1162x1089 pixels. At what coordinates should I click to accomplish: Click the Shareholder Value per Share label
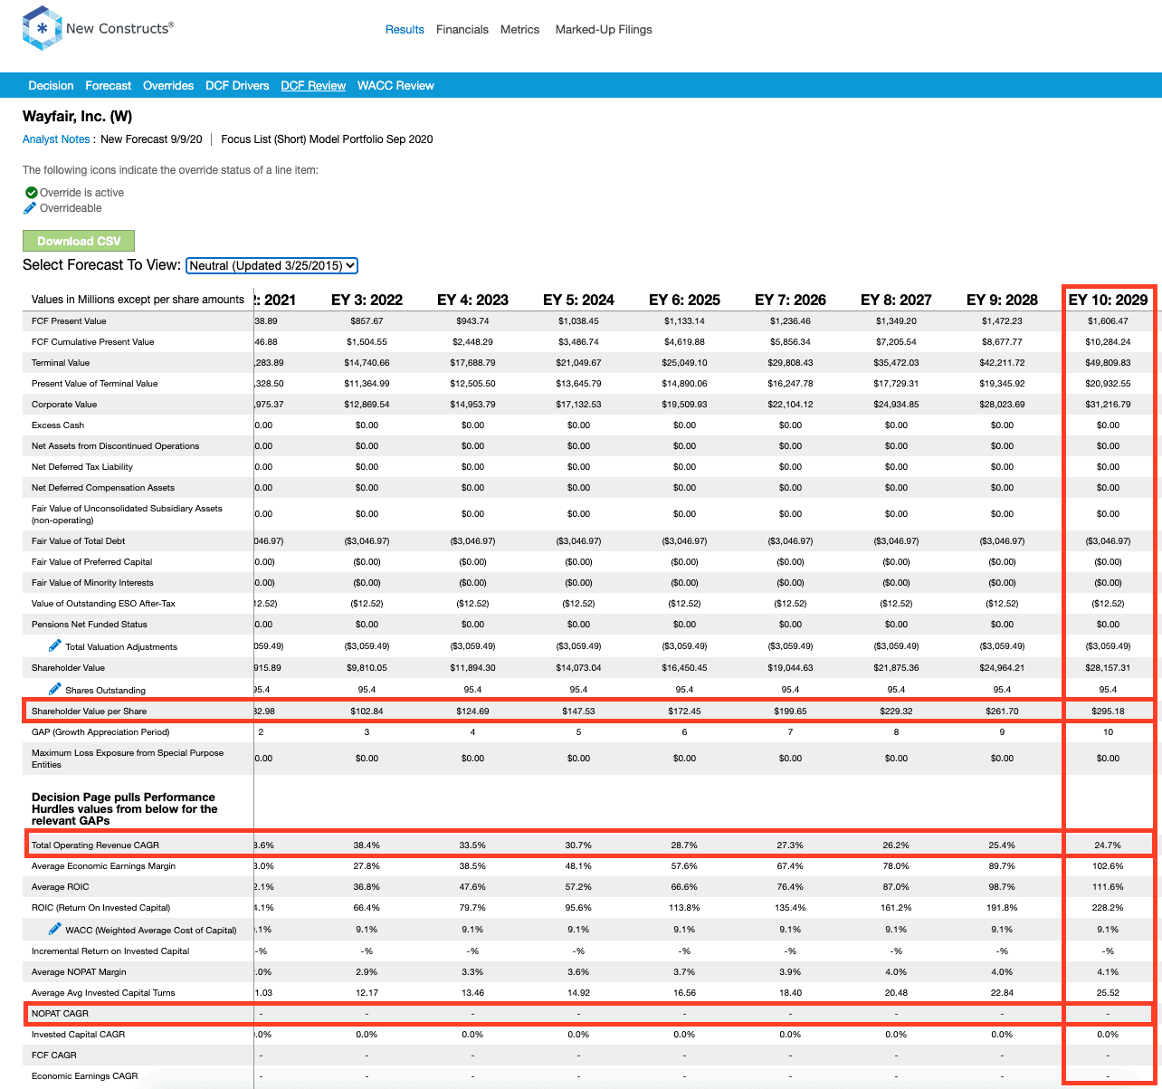pyautogui.click(x=89, y=712)
